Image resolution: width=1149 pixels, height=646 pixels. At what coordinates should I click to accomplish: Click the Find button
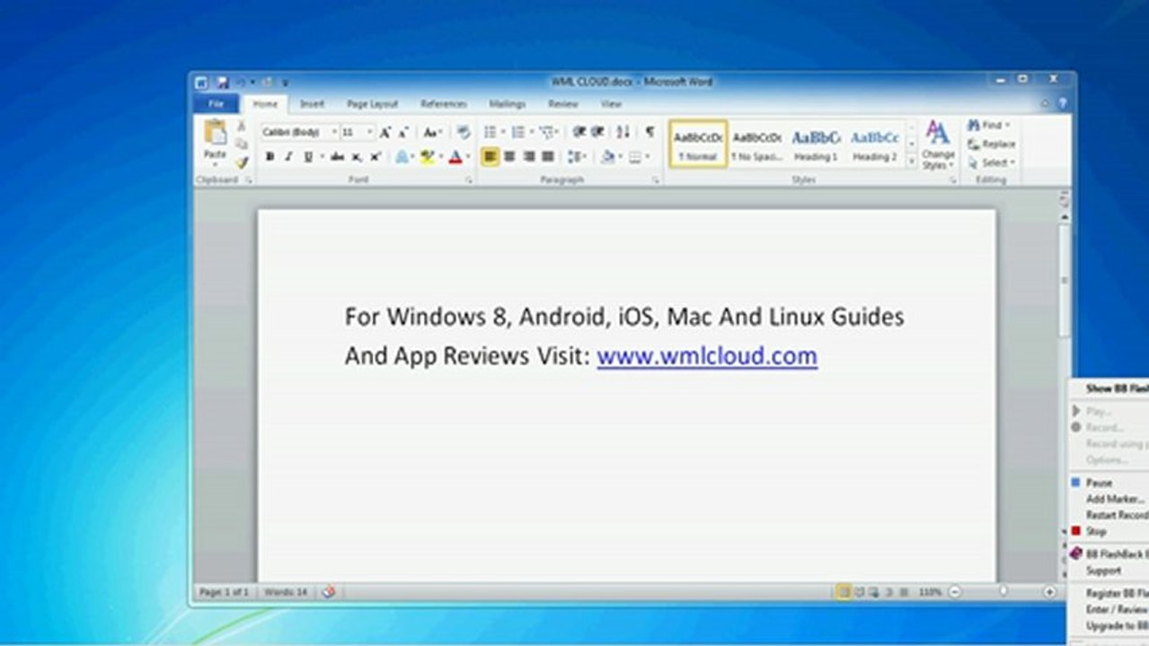click(x=989, y=125)
